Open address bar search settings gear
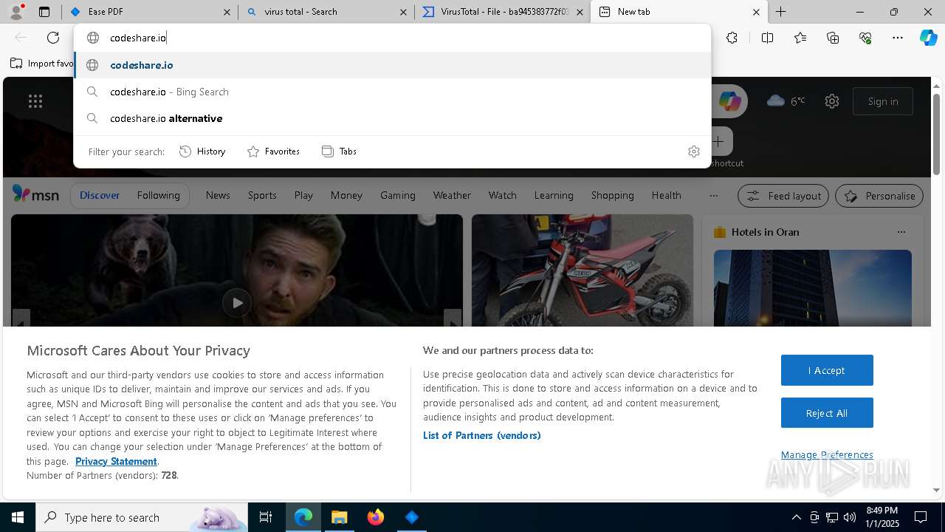 tap(693, 151)
